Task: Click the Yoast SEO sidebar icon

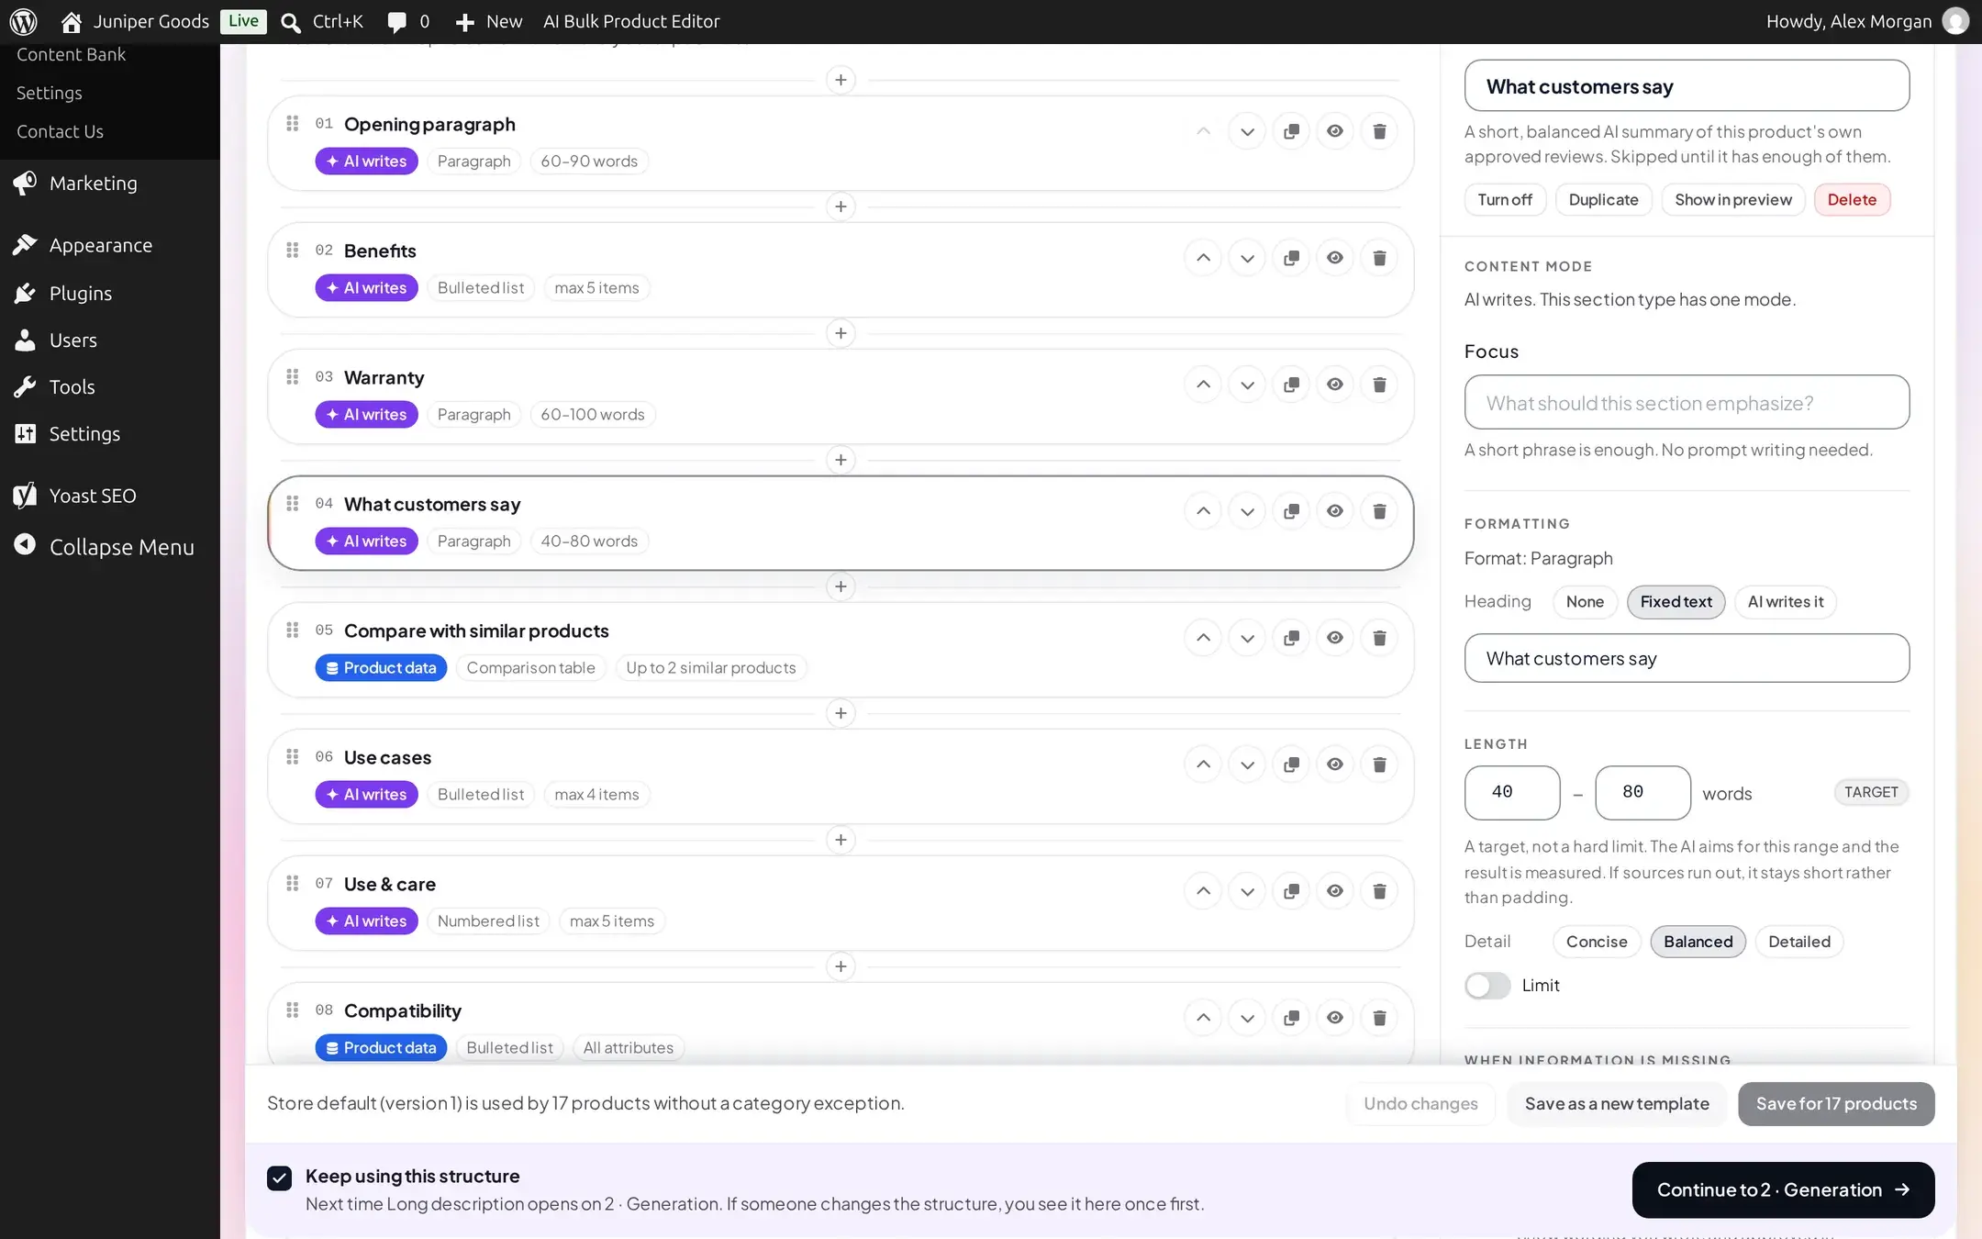Action: [25, 496]
